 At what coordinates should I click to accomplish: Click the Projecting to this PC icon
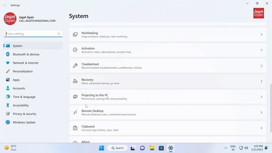(75, 96)
